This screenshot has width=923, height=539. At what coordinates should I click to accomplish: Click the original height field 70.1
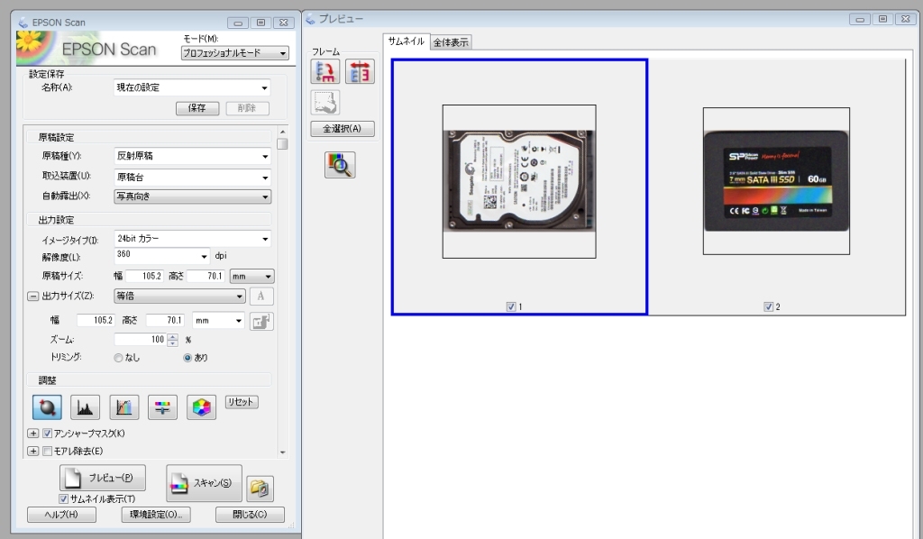(206, 276)
